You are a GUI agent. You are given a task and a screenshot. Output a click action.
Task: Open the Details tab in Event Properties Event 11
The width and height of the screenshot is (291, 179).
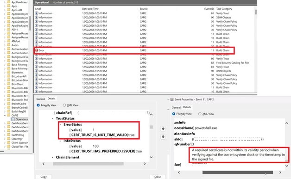tap(187, 107)
